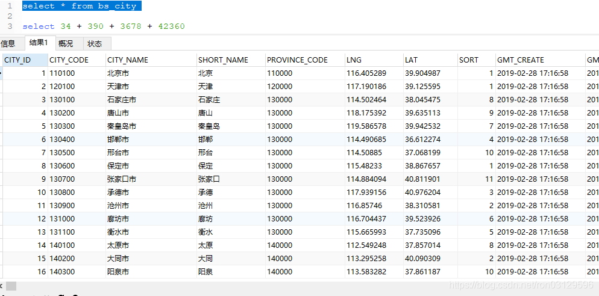This screenshot has width=599, height=296.
Task: Select province code 110000
Action: [305, 73]
